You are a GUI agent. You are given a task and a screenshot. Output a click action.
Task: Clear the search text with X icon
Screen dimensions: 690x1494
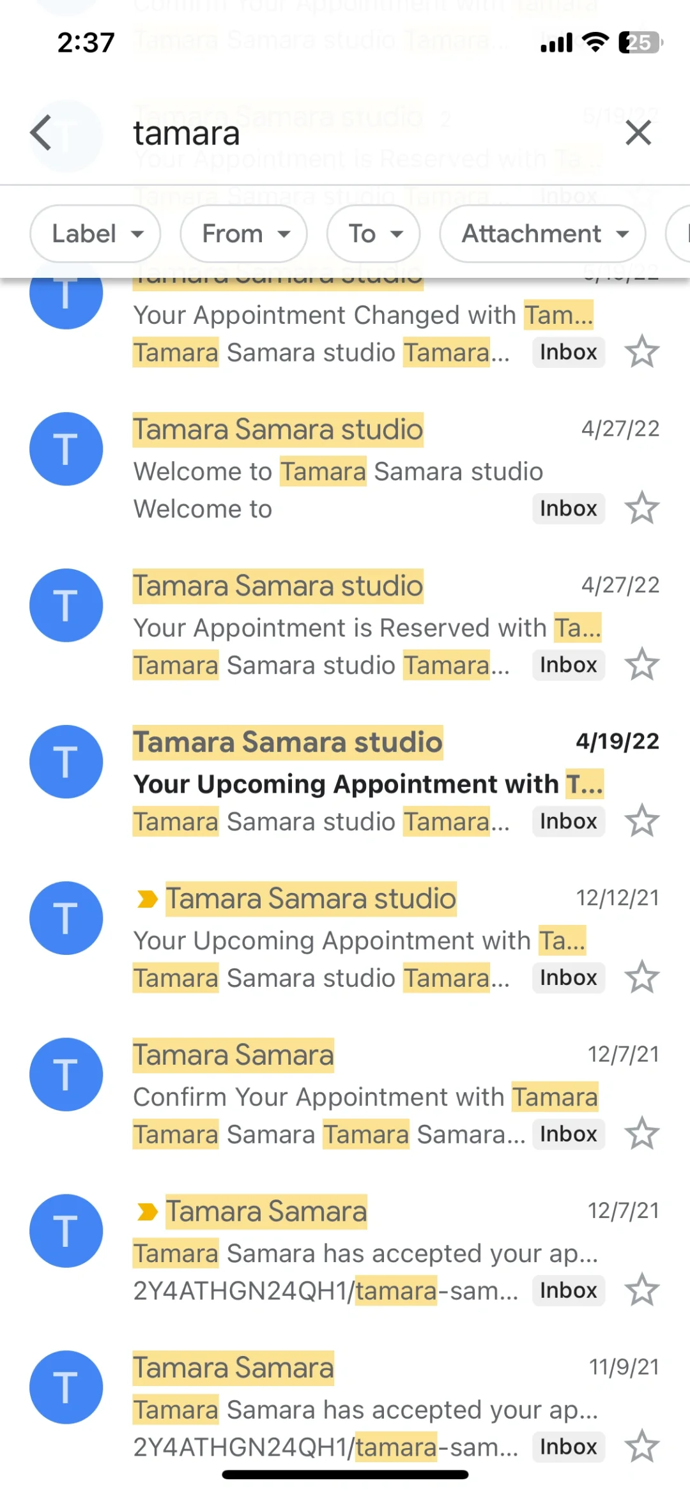pyautogui.click(x=638, y=133)
